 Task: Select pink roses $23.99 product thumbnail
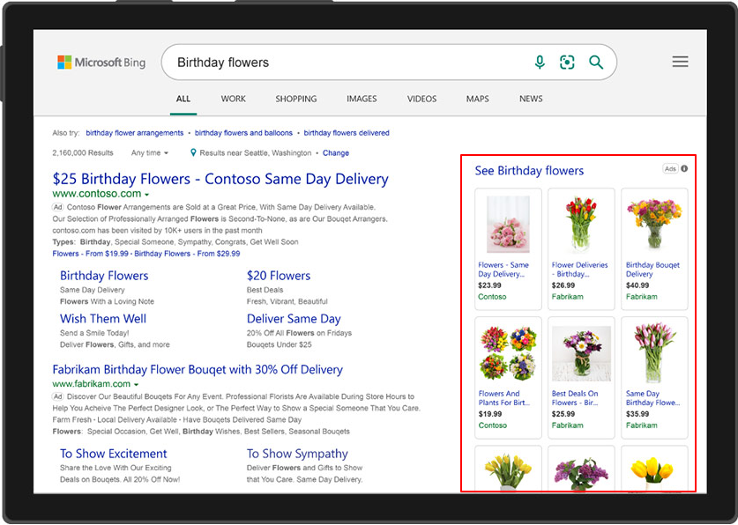(x=508, y=225)
